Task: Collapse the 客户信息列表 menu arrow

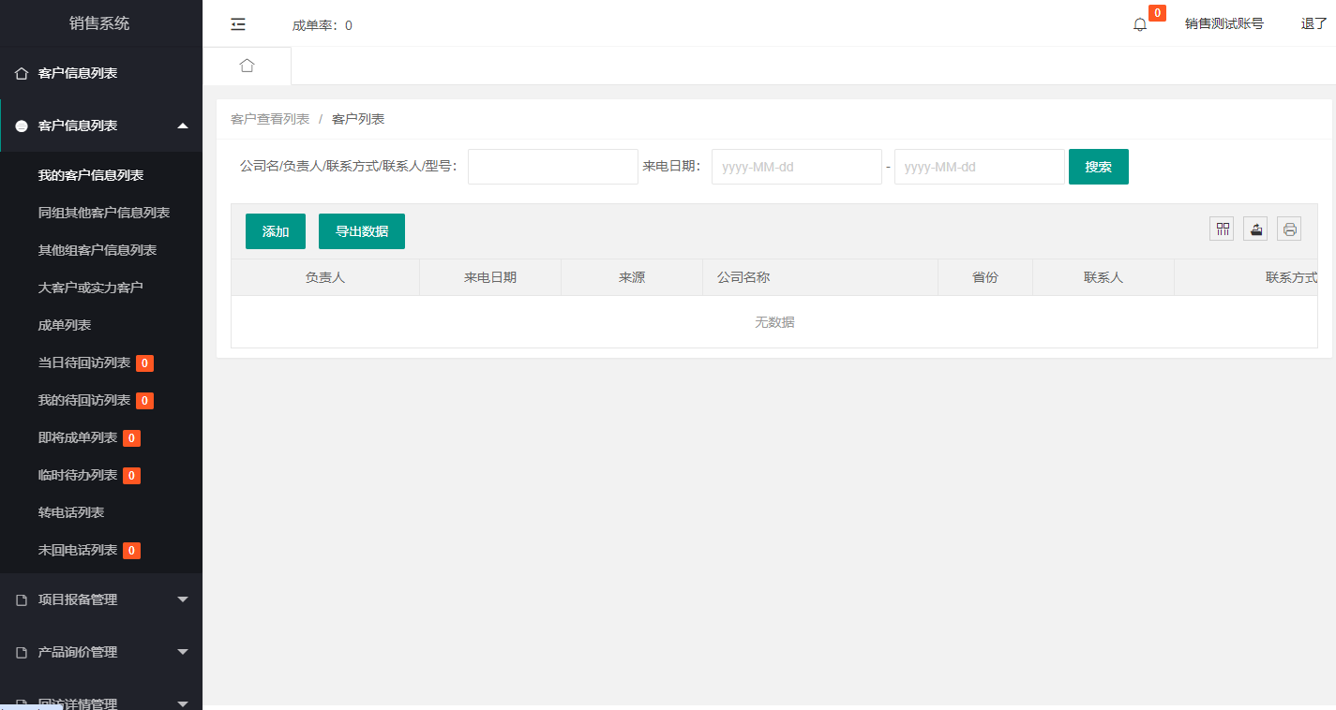Action: click(183, 126)
